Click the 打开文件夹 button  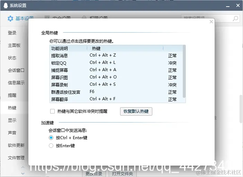[x=123, y=174]
